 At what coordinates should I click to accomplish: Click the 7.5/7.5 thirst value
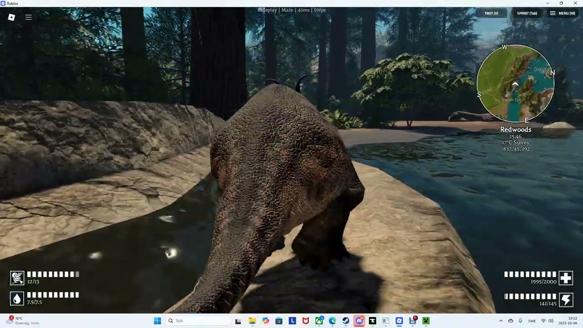35,302
